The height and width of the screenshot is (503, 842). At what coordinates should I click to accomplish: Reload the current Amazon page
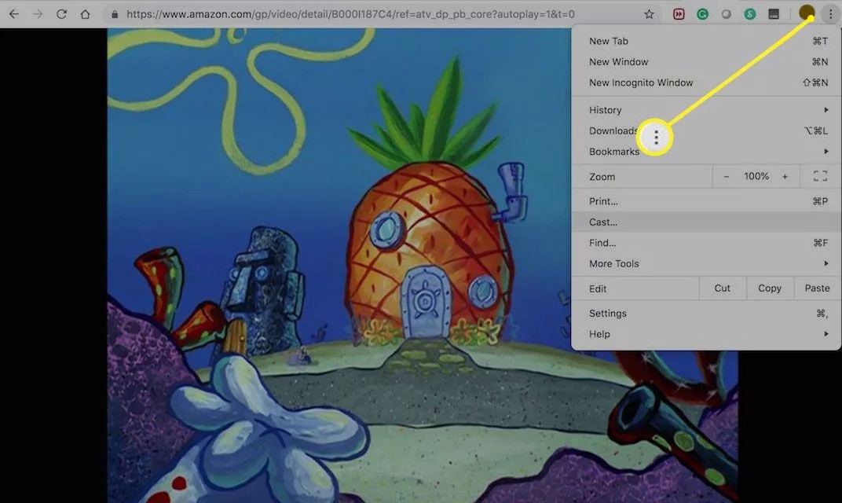pyautogui.click(x=62, y=13)
